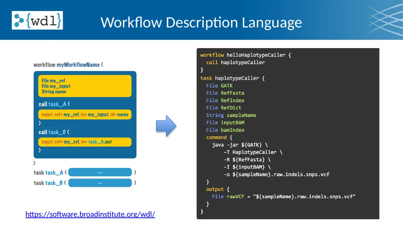403x227 pixels.
Task: Click the blue ellipsis box next to task task_A
Action: (100, 172)
